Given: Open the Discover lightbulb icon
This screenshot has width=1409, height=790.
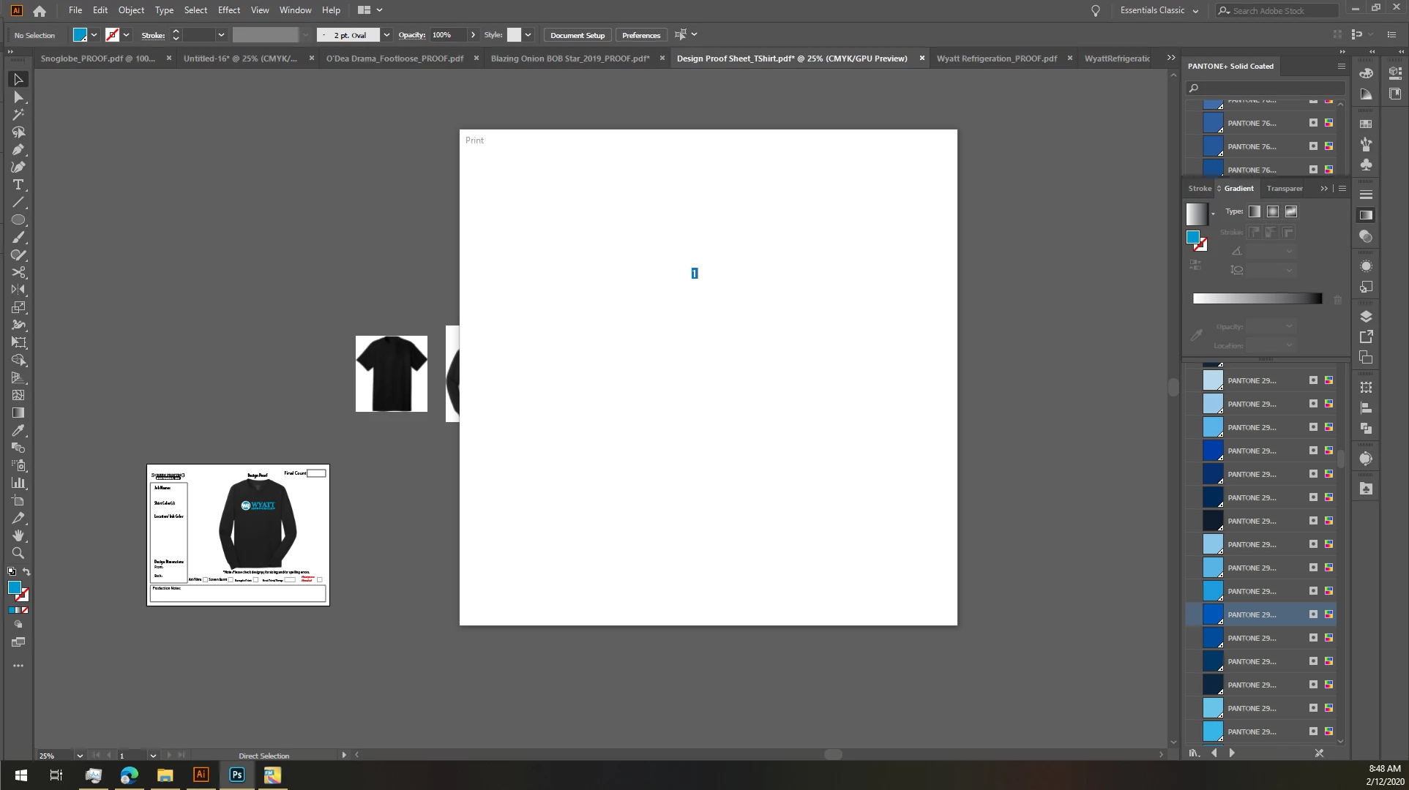Looking at the screenshot, I should coord(1096,10).
